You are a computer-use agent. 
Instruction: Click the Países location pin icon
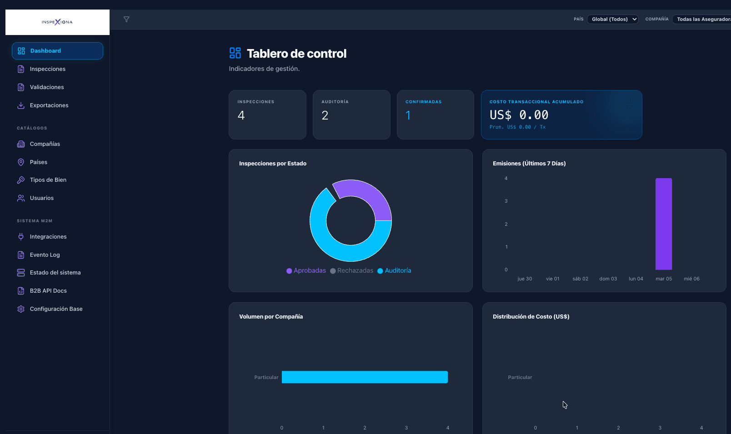coord(21,162)
